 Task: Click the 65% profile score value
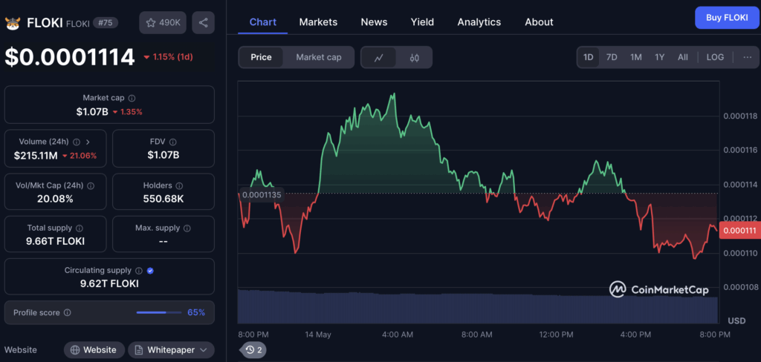[x=196, y=312]
